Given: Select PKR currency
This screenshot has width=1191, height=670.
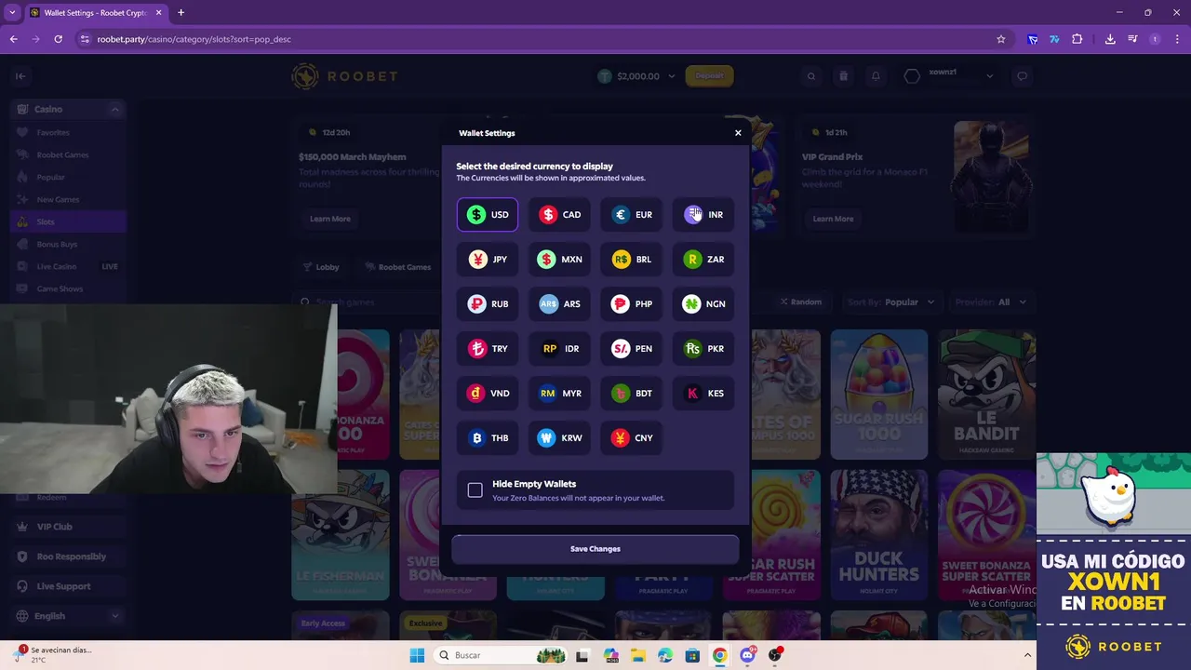Looking at the screenshot, I should [703, 349].
